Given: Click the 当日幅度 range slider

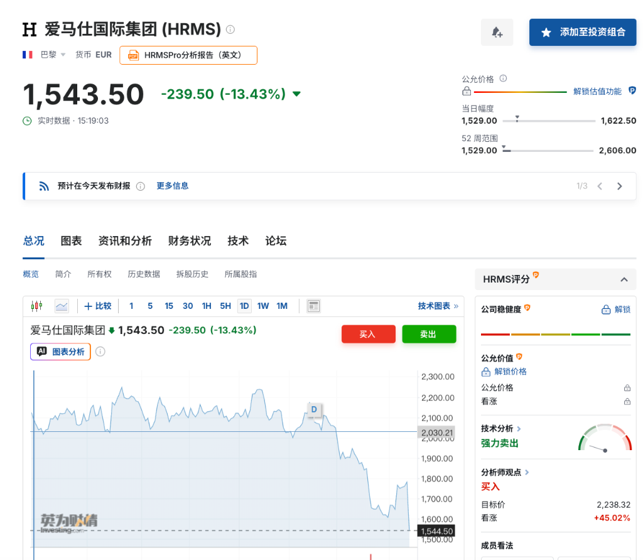Looking at the screenshot, I should (x=549, y=121).
